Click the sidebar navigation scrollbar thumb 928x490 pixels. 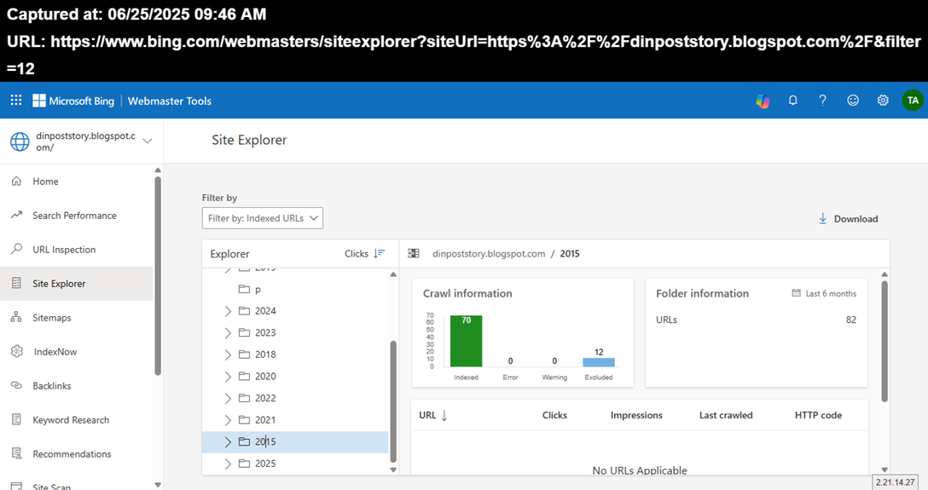[x=158, y=275]
